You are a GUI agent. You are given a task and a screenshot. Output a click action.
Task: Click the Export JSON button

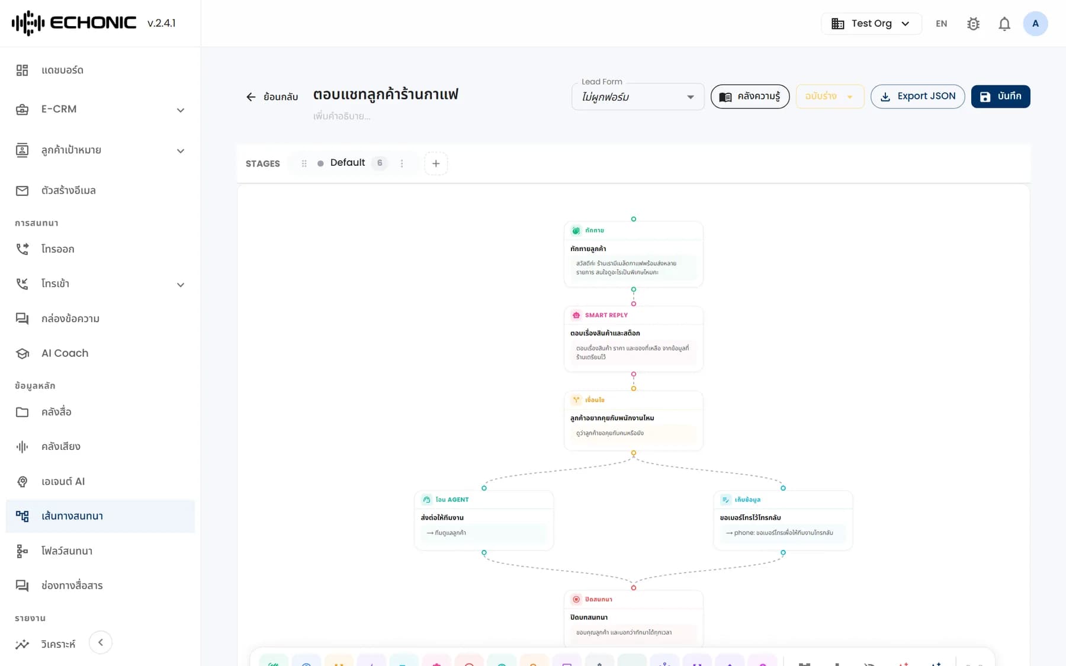tap(917, 96)
